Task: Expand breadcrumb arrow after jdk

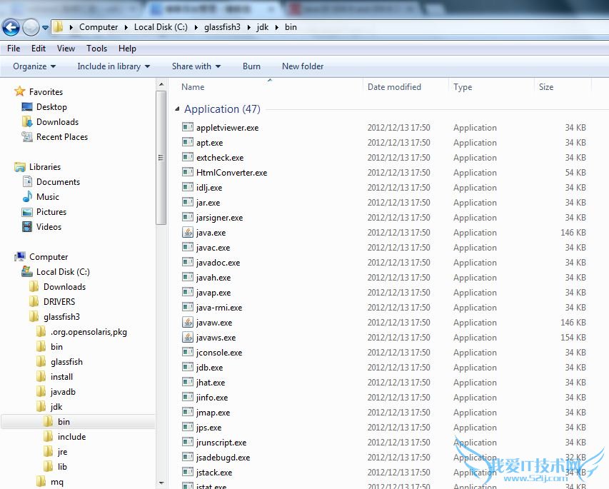Action: pyautogui.click(x=277, y=27)
